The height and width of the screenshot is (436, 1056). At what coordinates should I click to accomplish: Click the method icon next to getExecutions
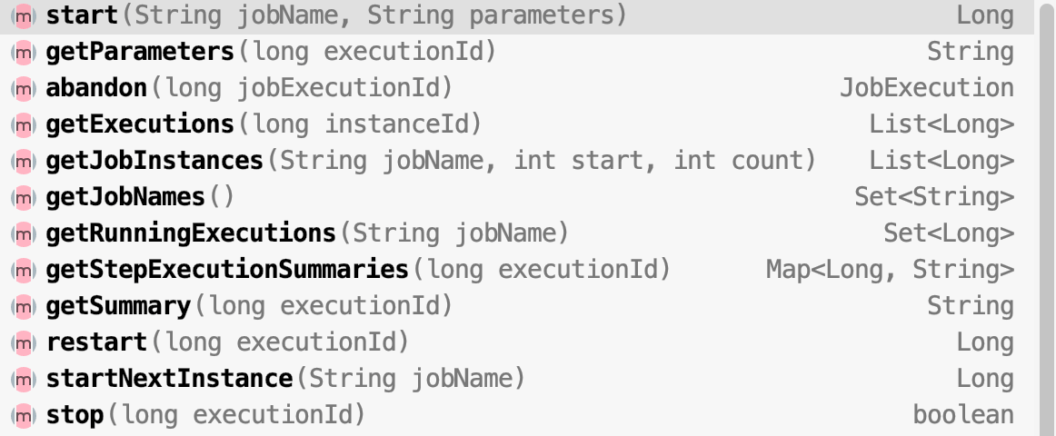[x=24, y=124]
